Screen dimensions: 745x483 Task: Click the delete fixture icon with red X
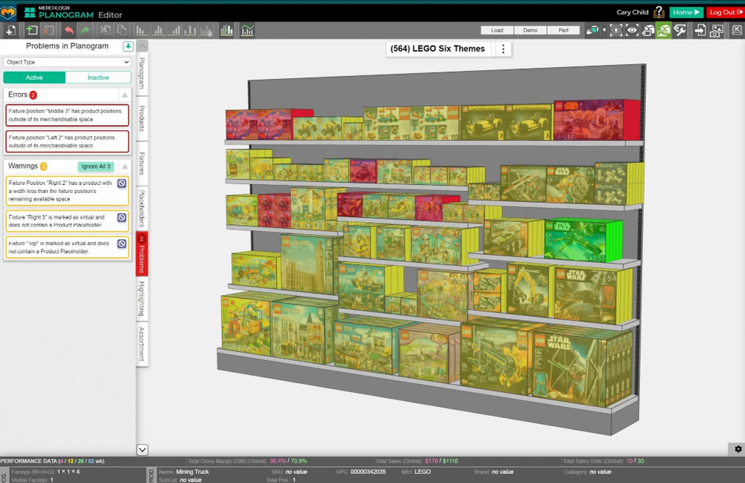[48, 31]
